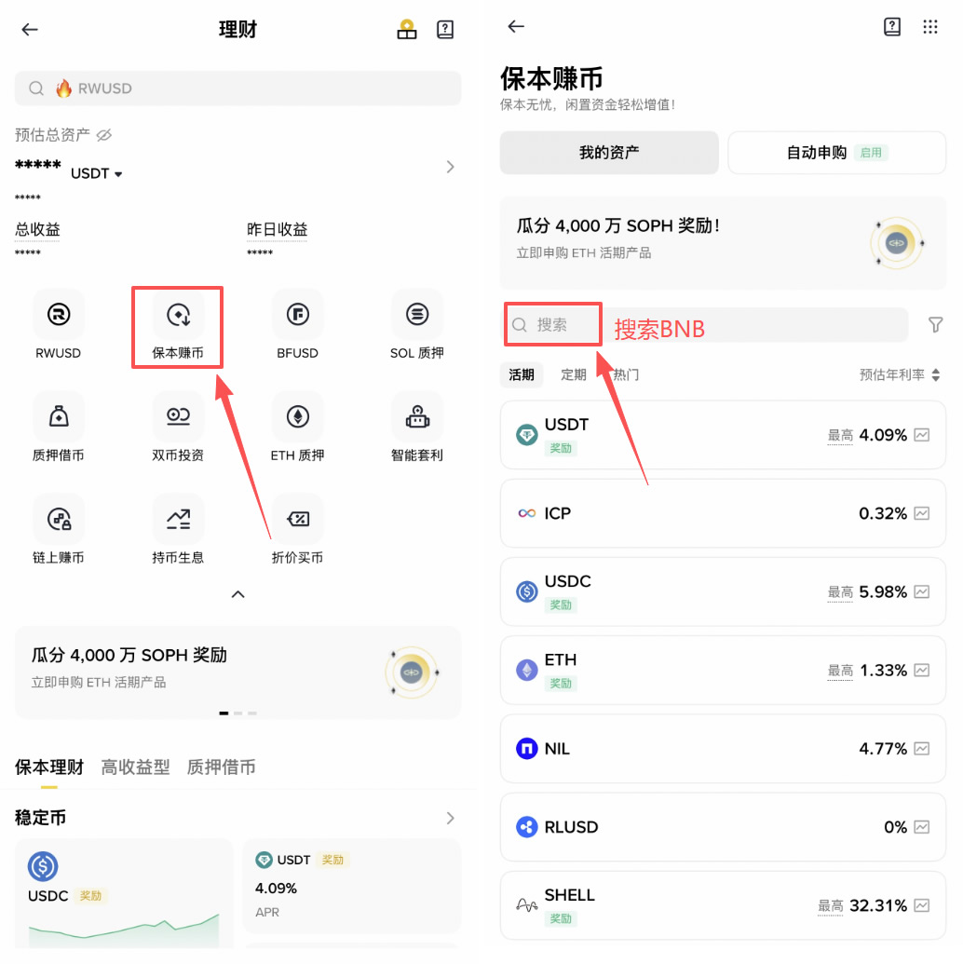Tap the 奖励 tag under SHELL row
This screenshot has height=964, width=963.
[x=561, y=918]
